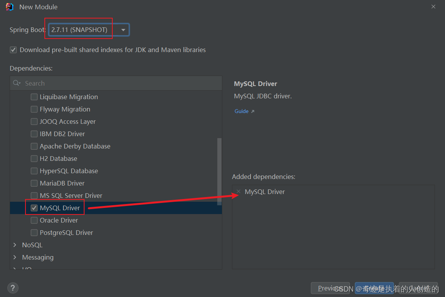Check Liquibase Migration dependency
Image resolution: width=445 pixels, height=297 pixels.
tap(34, 97)
